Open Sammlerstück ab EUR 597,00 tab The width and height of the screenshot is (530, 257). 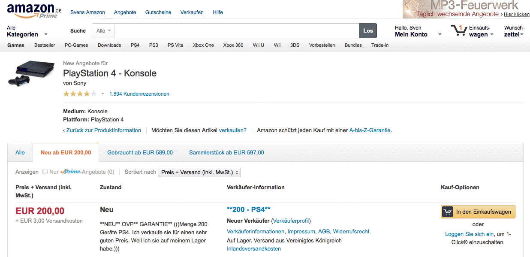click(x=226, y=152)
